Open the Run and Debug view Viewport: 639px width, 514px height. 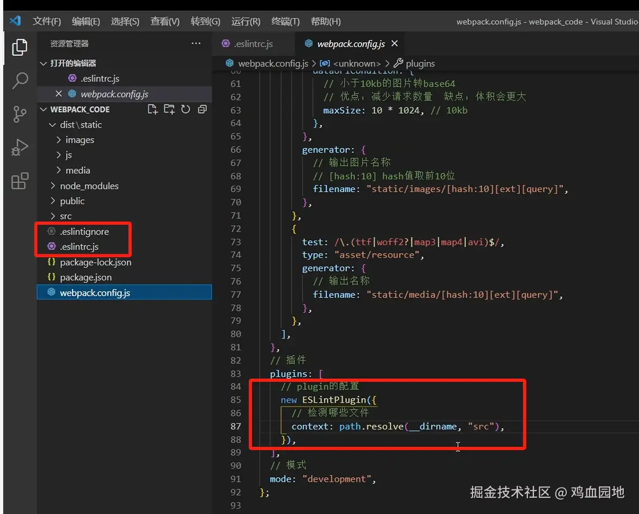pos(20,147)
